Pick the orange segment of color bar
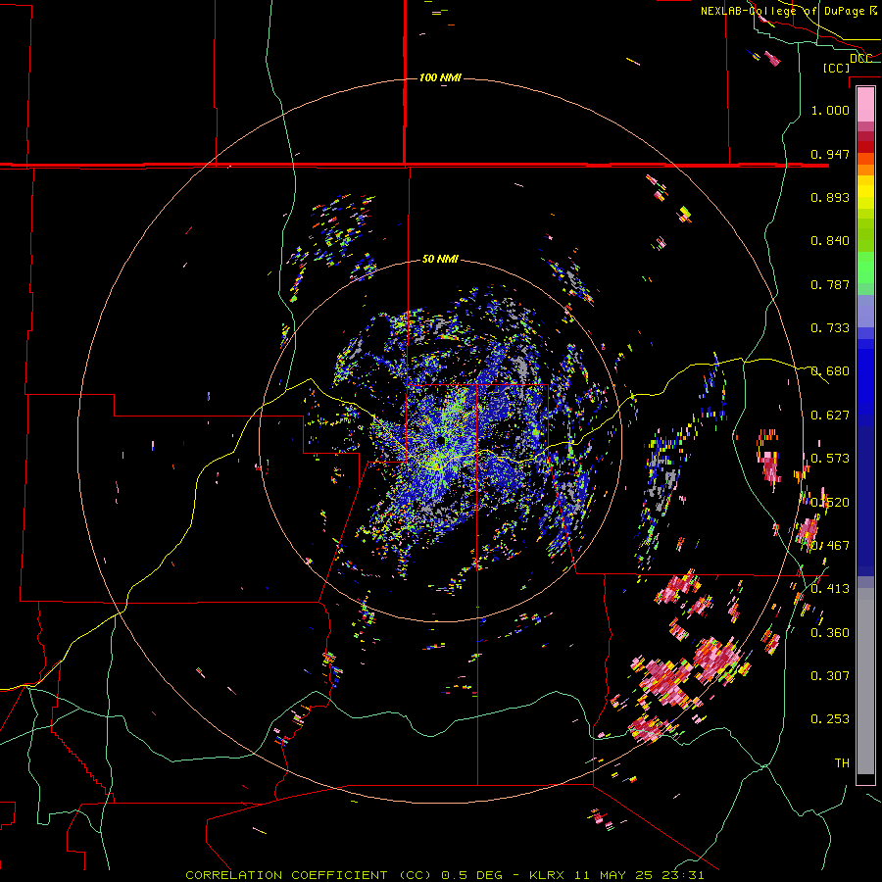The width and height of the screenshot is (882, 882). coord(865,170)
